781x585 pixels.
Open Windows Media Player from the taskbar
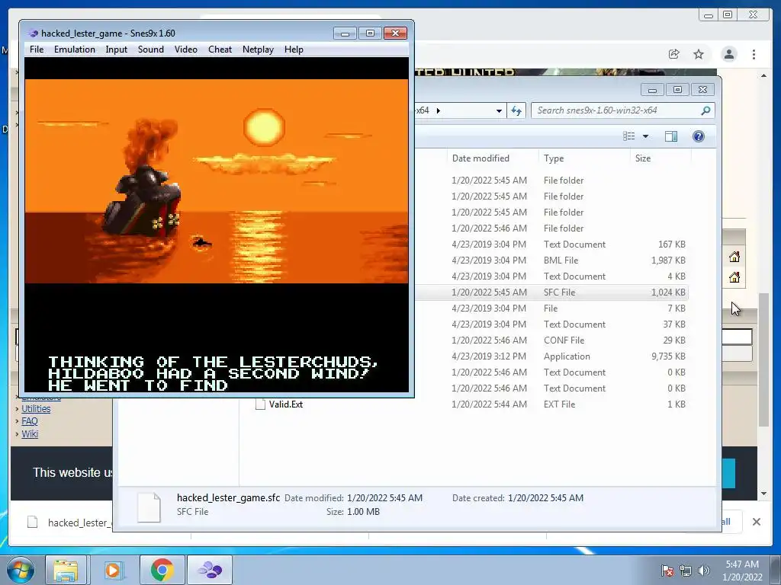pyautogui.click(x=113, y=570)
